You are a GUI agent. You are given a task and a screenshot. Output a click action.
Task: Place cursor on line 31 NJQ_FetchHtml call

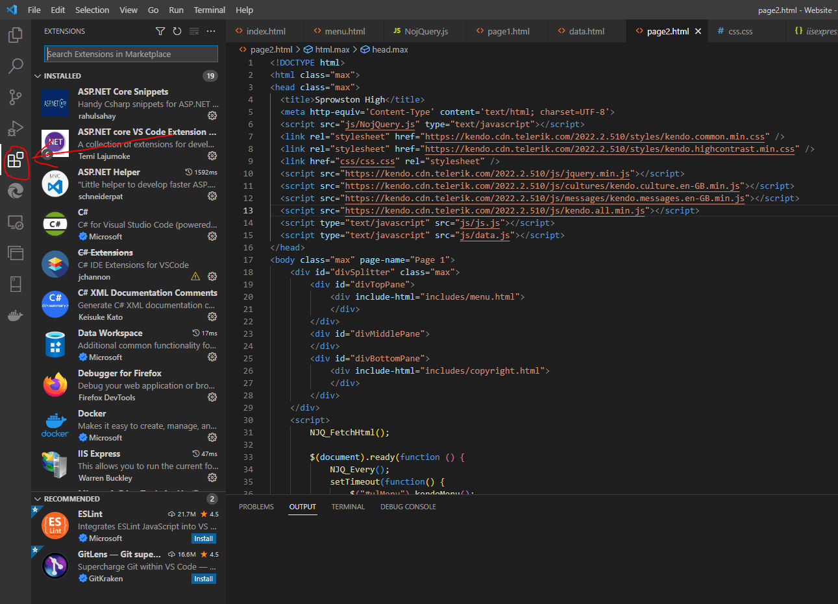click(x=349, y=432)
